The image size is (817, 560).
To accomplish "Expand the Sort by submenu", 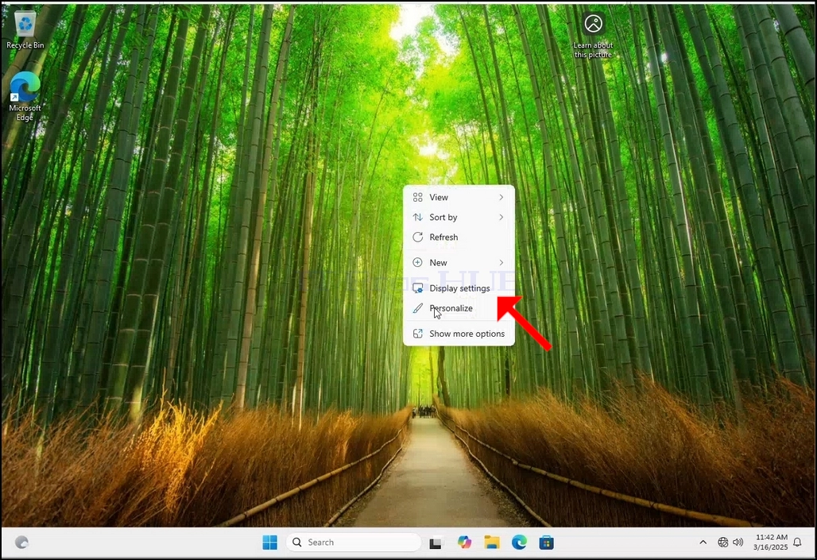I will pos(459,217).
